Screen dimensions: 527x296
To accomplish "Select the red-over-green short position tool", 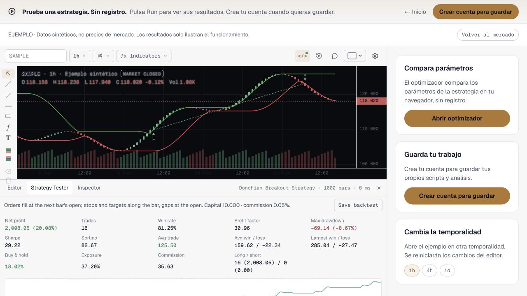I will 8,158.
